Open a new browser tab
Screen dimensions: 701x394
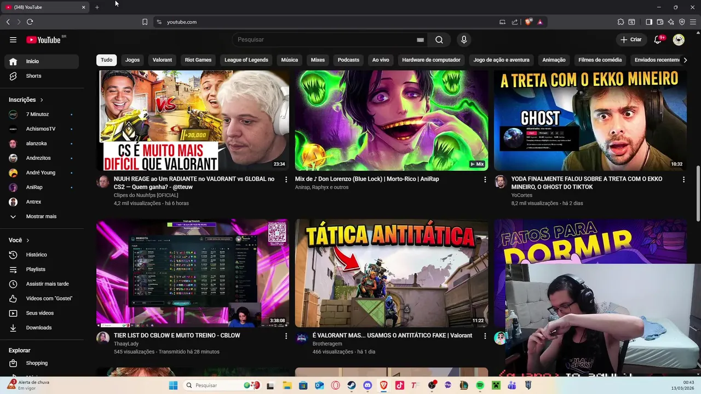coord(97,7)
